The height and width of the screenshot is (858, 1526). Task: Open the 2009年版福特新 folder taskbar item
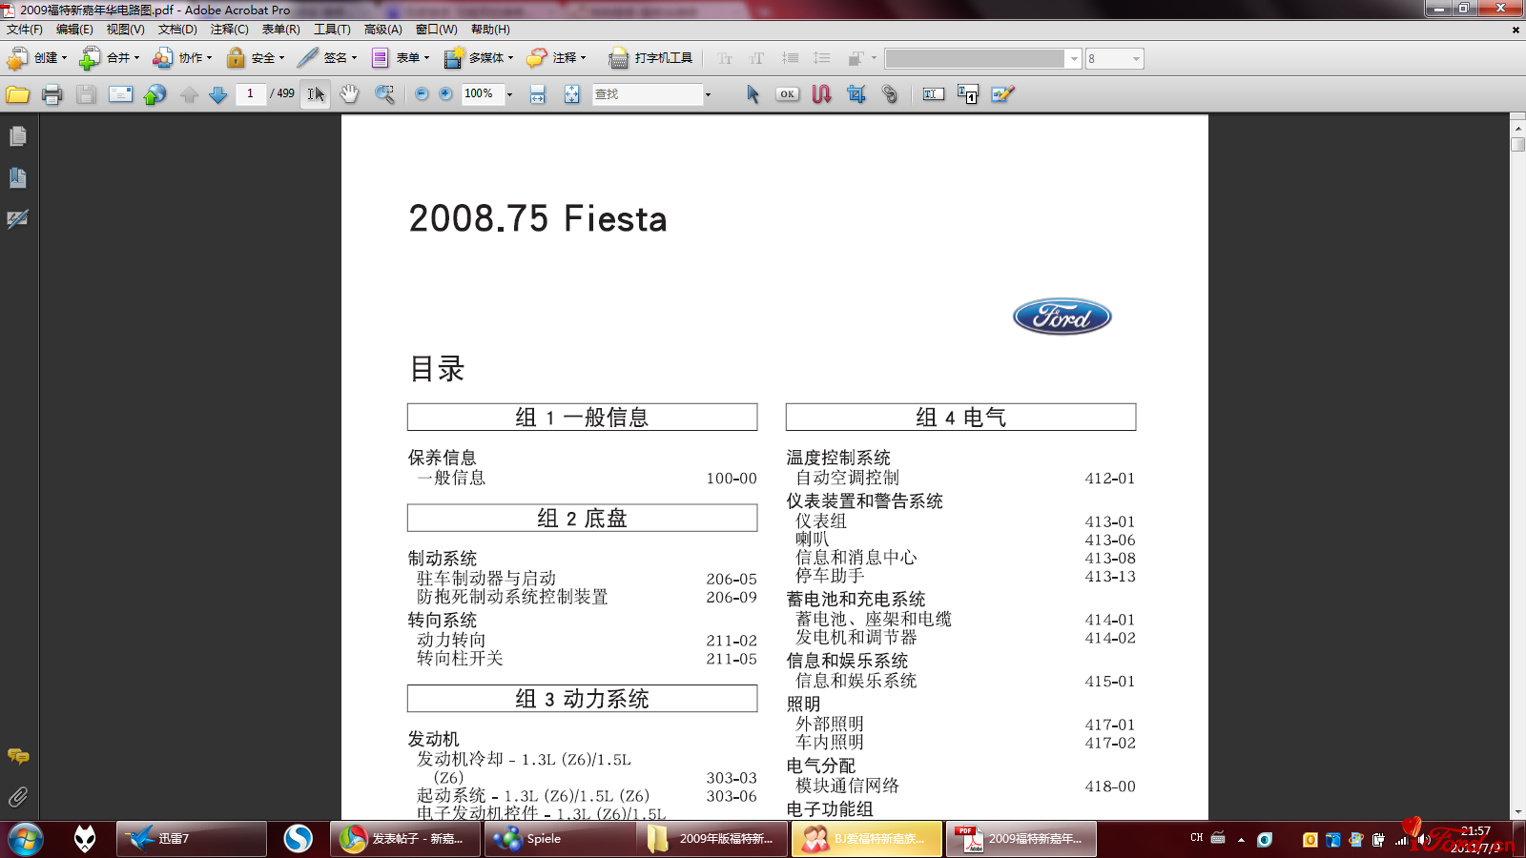(714, 839)
